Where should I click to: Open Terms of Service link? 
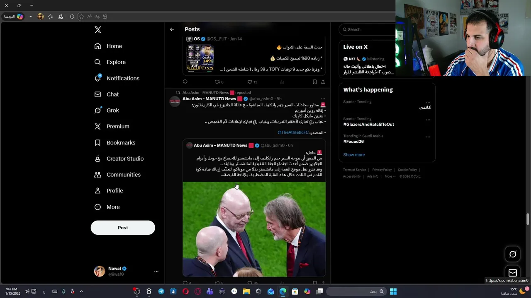(x=355, y=170)
